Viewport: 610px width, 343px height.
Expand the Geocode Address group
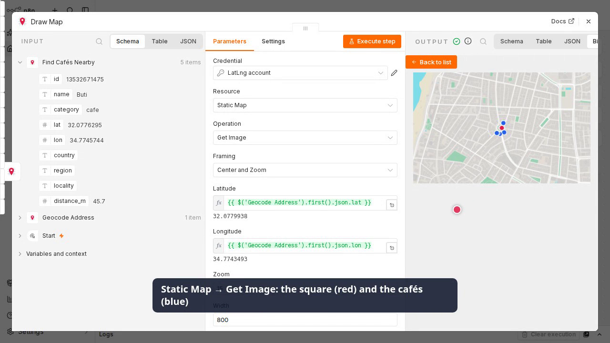pyautogui.click(x=20, y=218)
